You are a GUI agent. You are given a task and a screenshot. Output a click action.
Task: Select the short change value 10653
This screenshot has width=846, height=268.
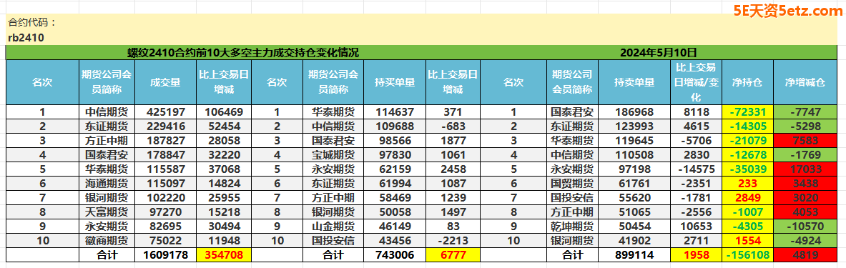696,227
